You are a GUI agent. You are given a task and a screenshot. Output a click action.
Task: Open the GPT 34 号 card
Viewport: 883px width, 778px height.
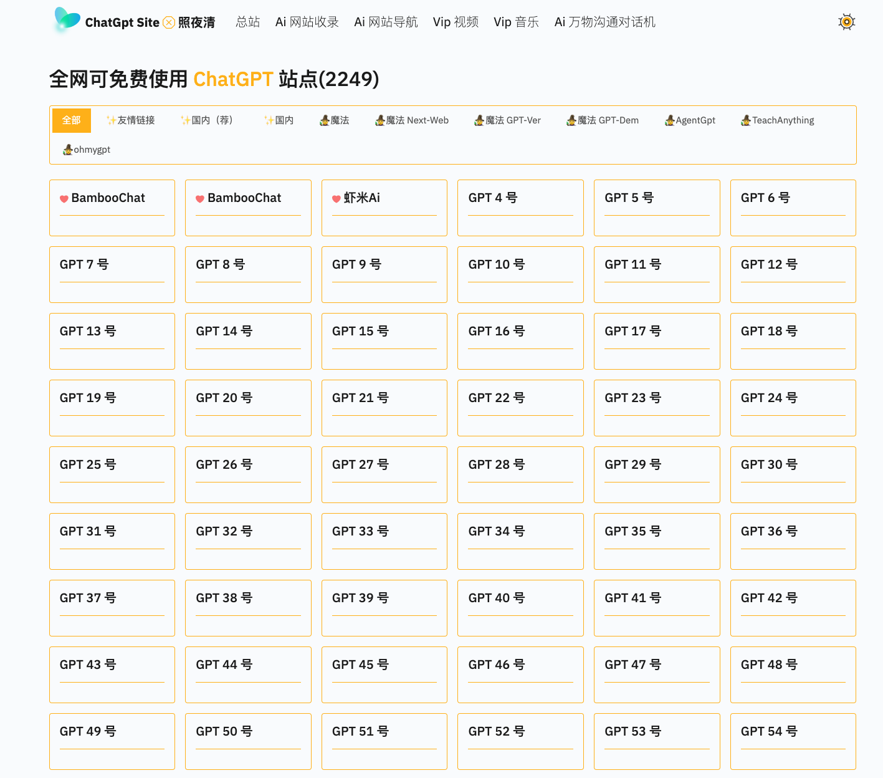520,541
